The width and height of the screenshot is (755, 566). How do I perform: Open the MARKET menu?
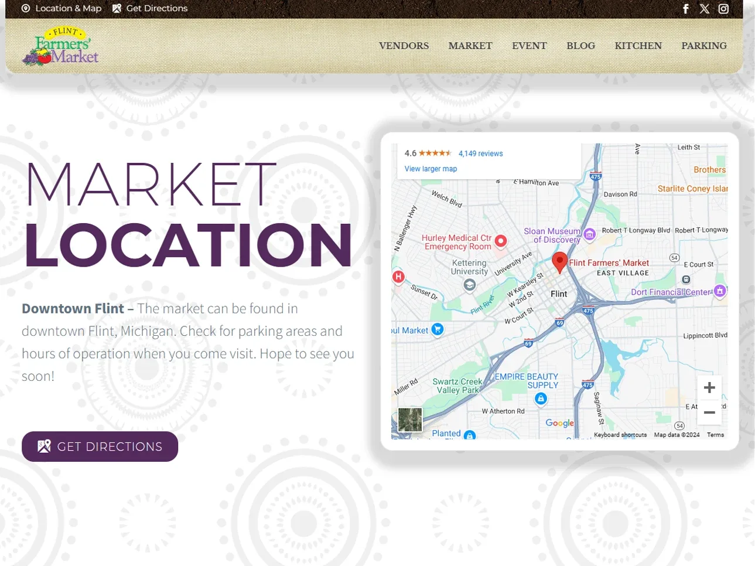pyautogui.click(x=470, y=46)
